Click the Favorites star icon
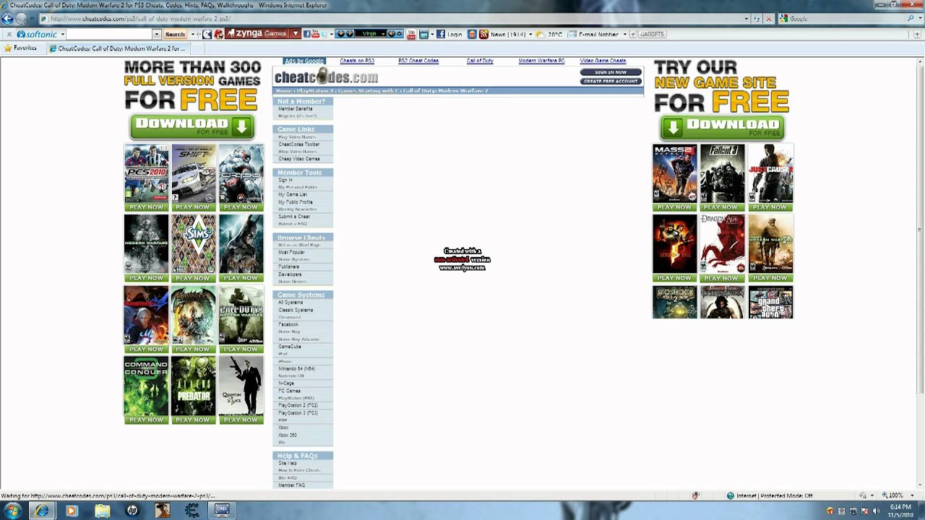Screen dimensions: 925x520 (x=8, y=48)
